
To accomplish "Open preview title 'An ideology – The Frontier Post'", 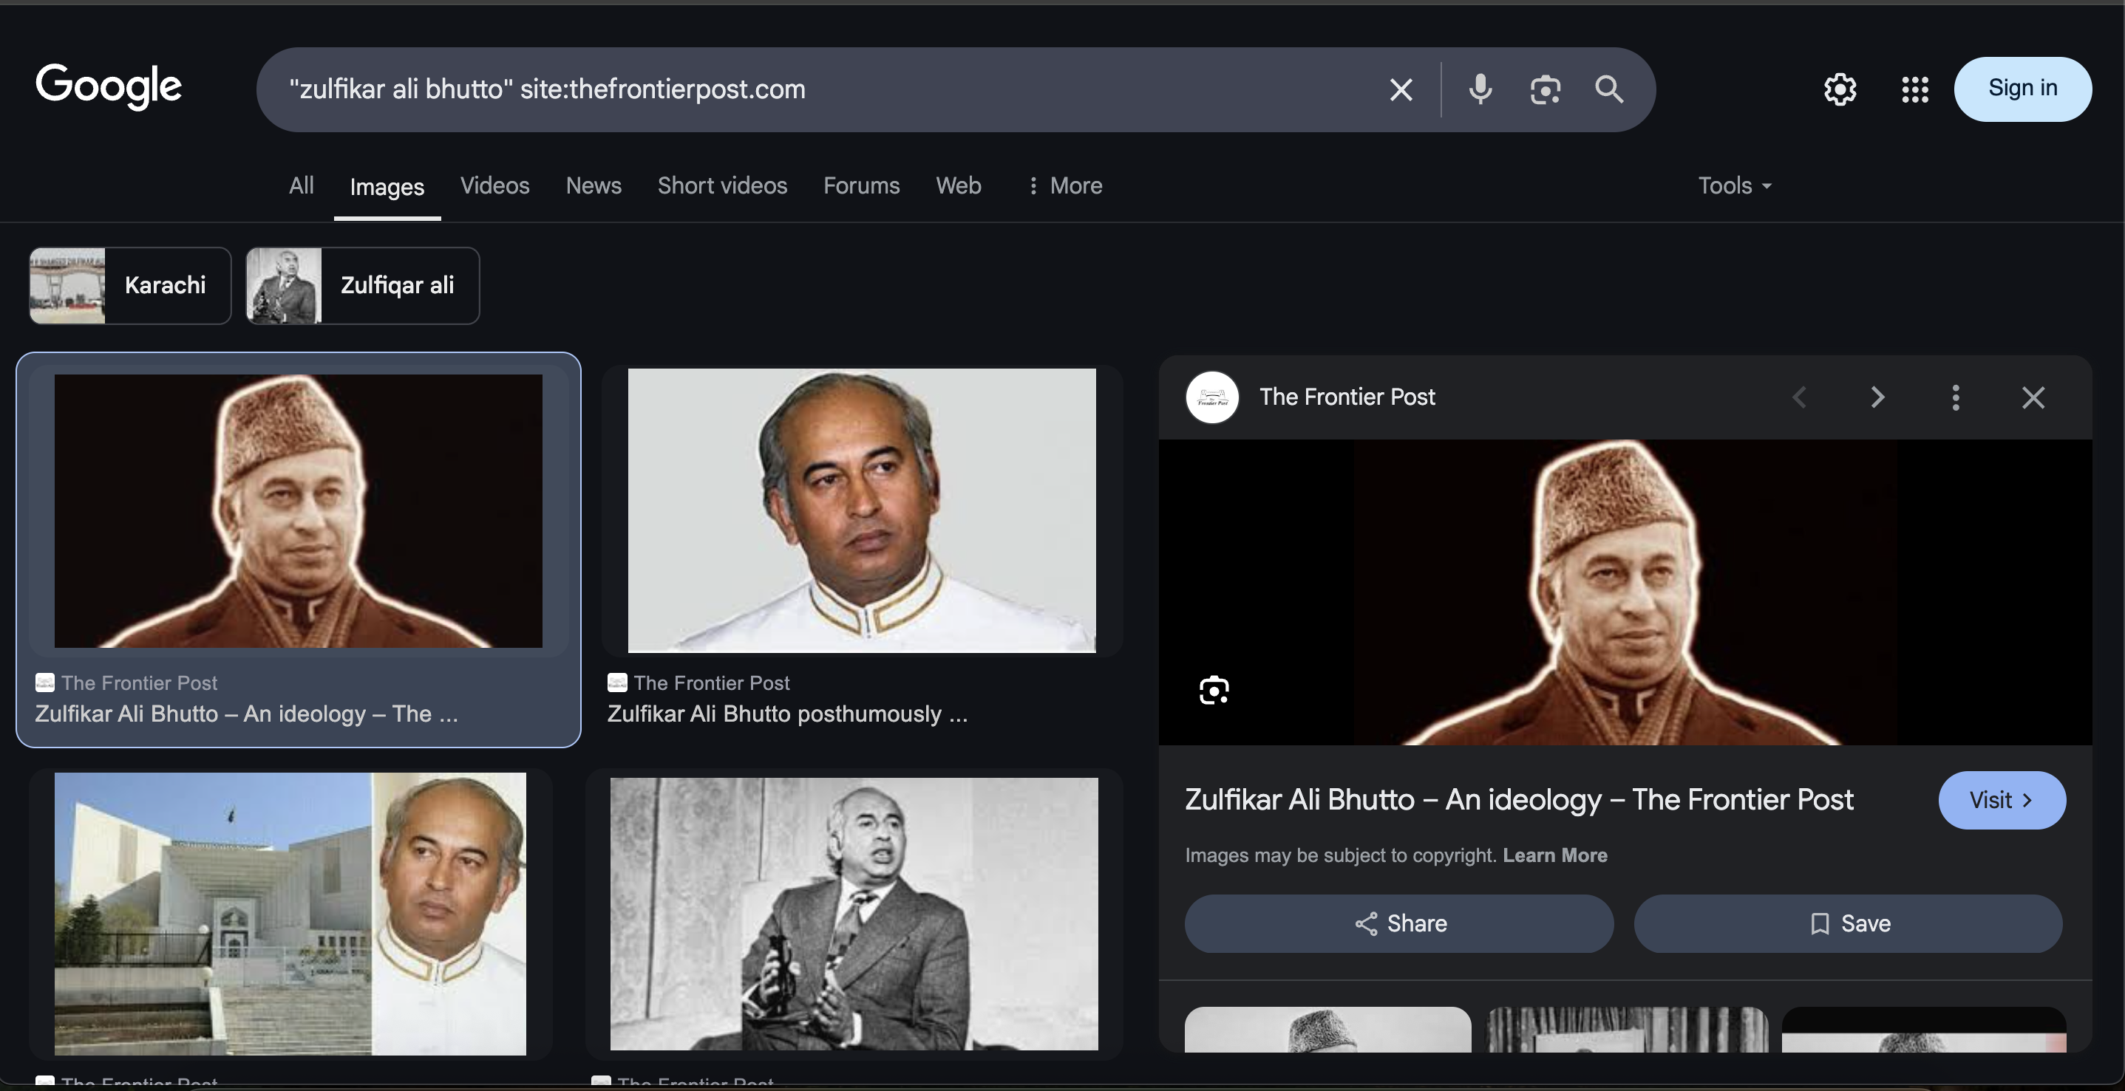I will [x=1519, y=800].
